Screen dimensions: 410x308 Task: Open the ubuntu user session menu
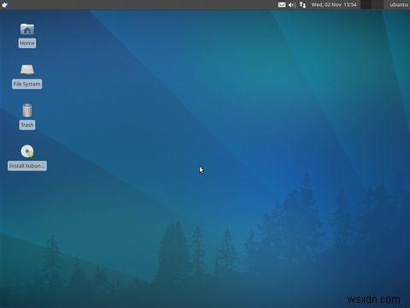(399, 4)
